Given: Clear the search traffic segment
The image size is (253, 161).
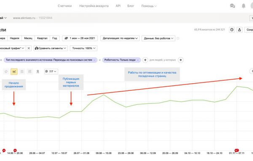Looking at the screenshot, I should (x=29, y=48).
